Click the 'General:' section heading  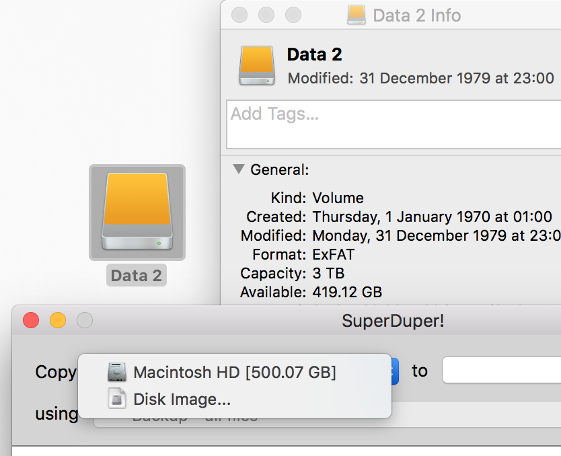pyautogui.click(x=280, y=169)
